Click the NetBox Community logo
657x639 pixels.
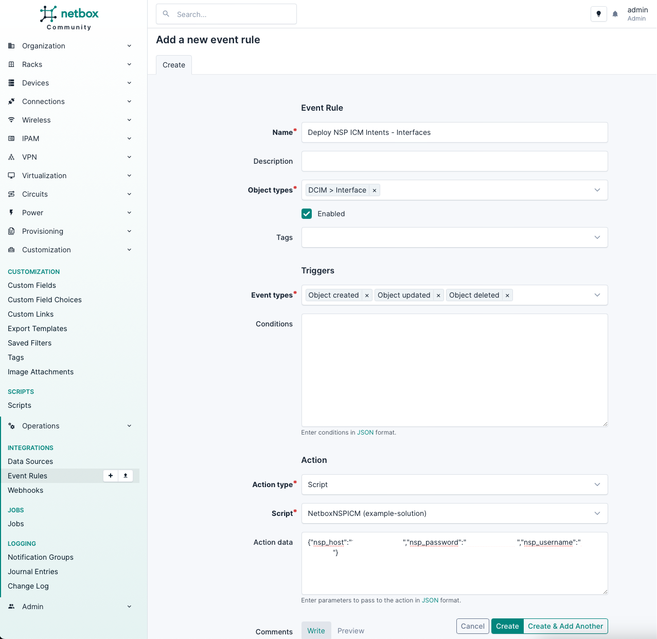(x=69, y=18)
